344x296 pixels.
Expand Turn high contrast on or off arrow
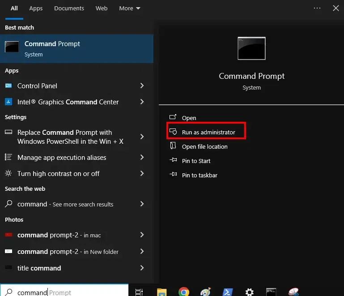tap(142, 173)
